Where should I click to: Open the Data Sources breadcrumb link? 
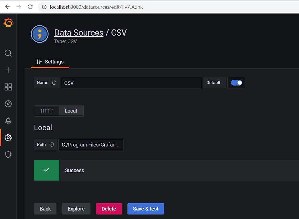[x=79, y=32]
